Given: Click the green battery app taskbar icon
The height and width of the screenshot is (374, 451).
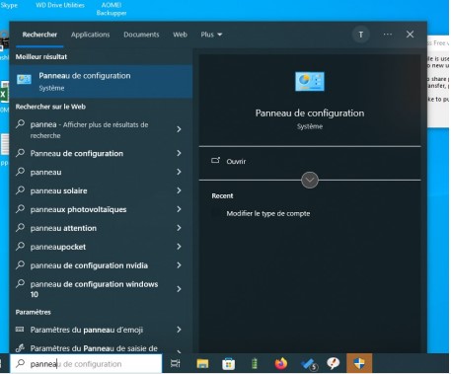Looking at the screenshot, I should pos(255,363).
